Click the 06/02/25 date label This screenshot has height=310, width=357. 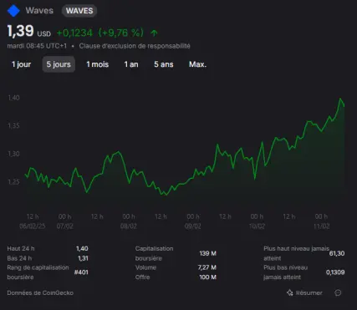coord(33,226)
